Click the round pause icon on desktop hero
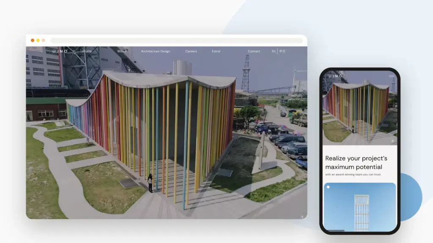The width and height of the screenshot is (433, 243). click(x=302, y=217)
